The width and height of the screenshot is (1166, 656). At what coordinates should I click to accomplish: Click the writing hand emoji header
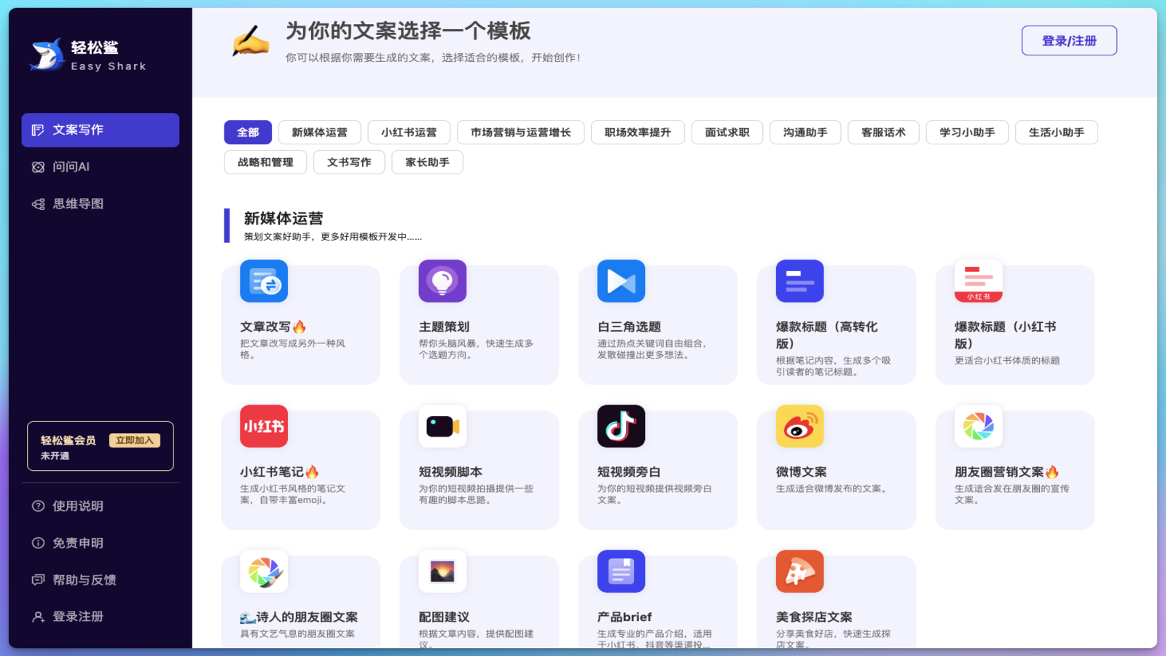coord(251,40)
